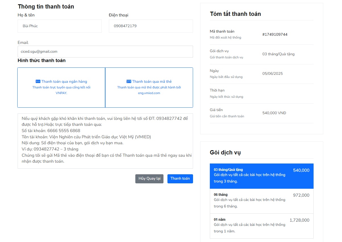Click summary value 03 tháng/Quà tặng
This screenshot has width=342, height=242.
click(x=278, y=54)
